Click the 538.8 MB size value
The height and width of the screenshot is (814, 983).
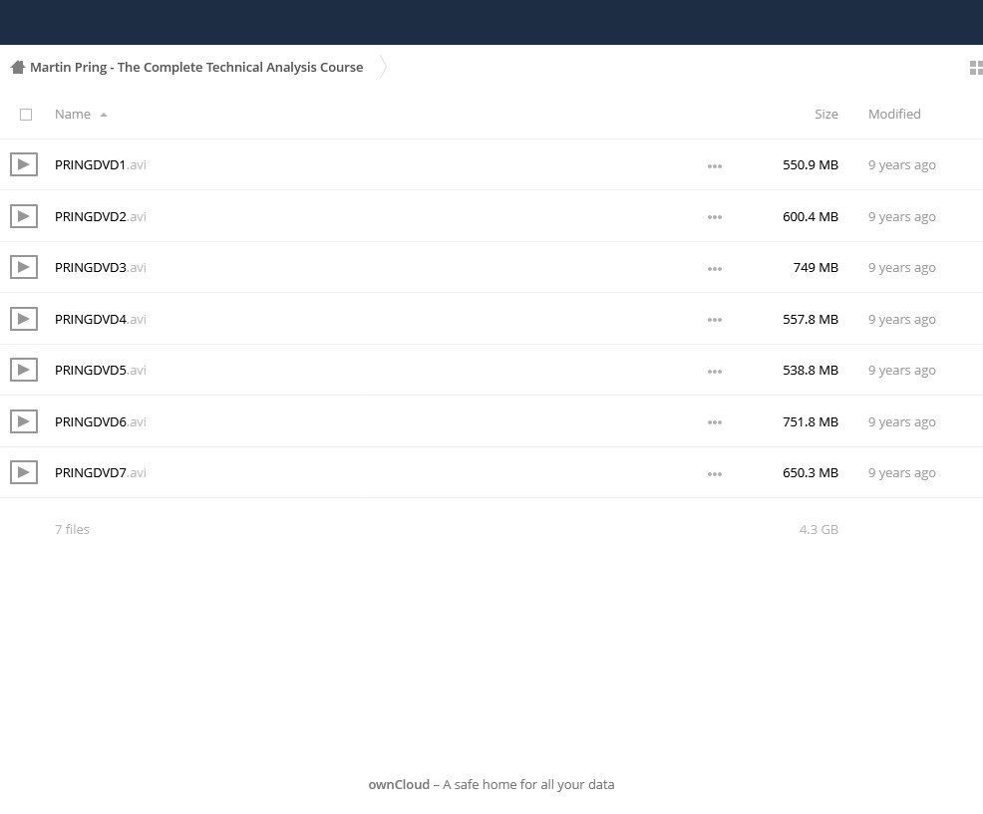pos(810,371)
